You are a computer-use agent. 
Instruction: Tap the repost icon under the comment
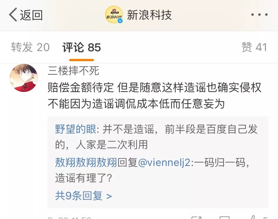point(196,218)
